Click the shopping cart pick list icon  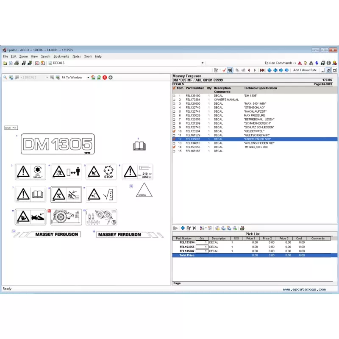click(230, 70)
